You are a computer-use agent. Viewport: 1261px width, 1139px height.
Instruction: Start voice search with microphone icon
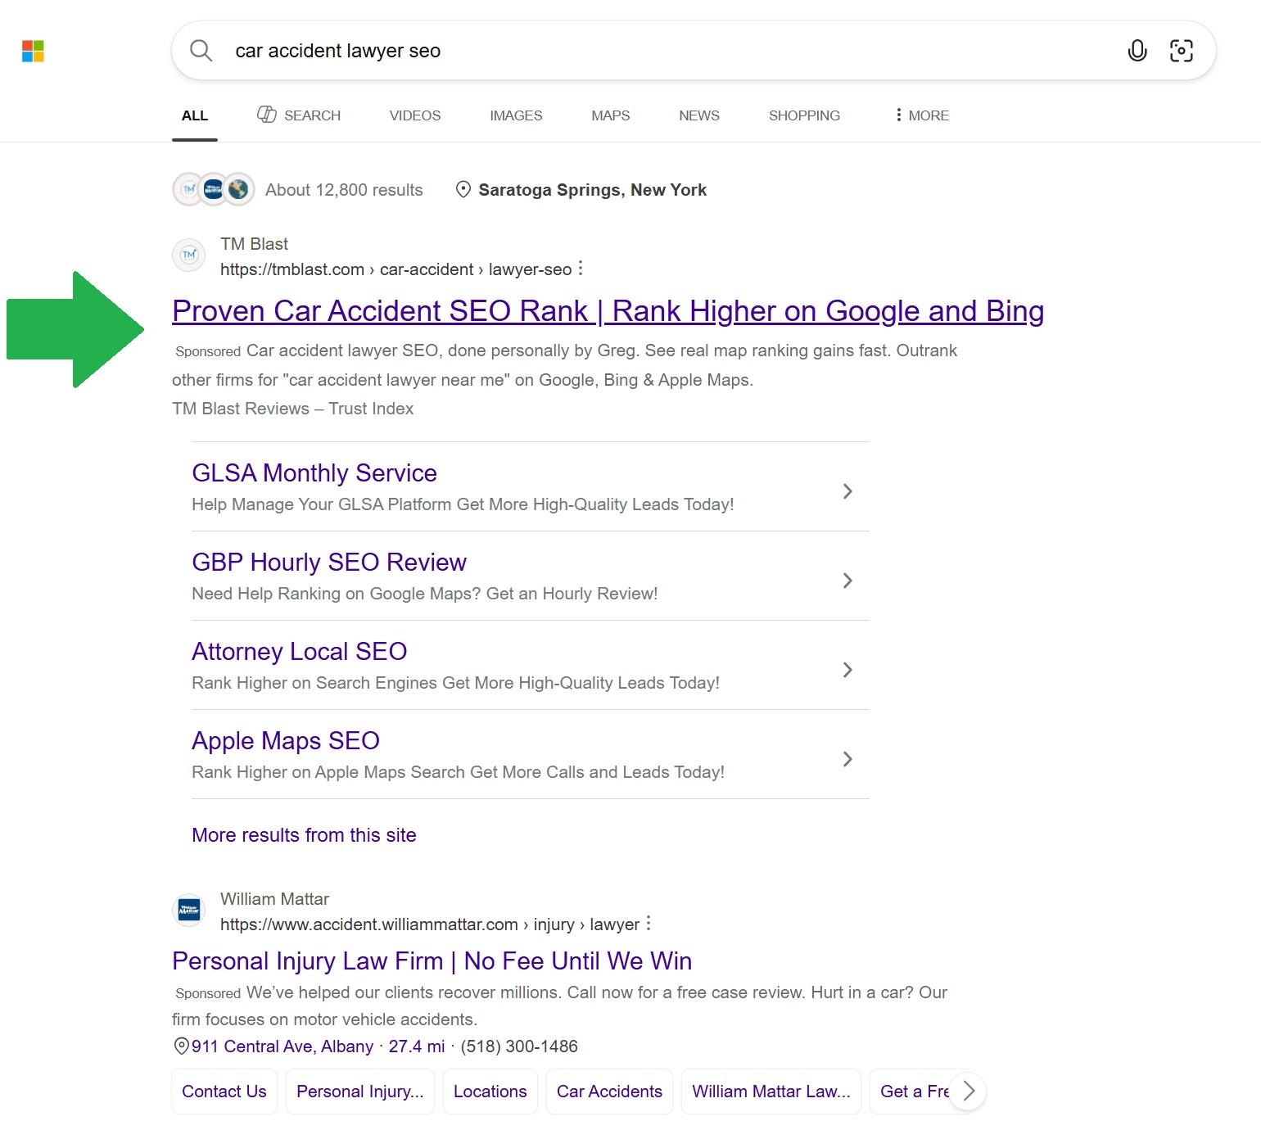point(1137,51)
